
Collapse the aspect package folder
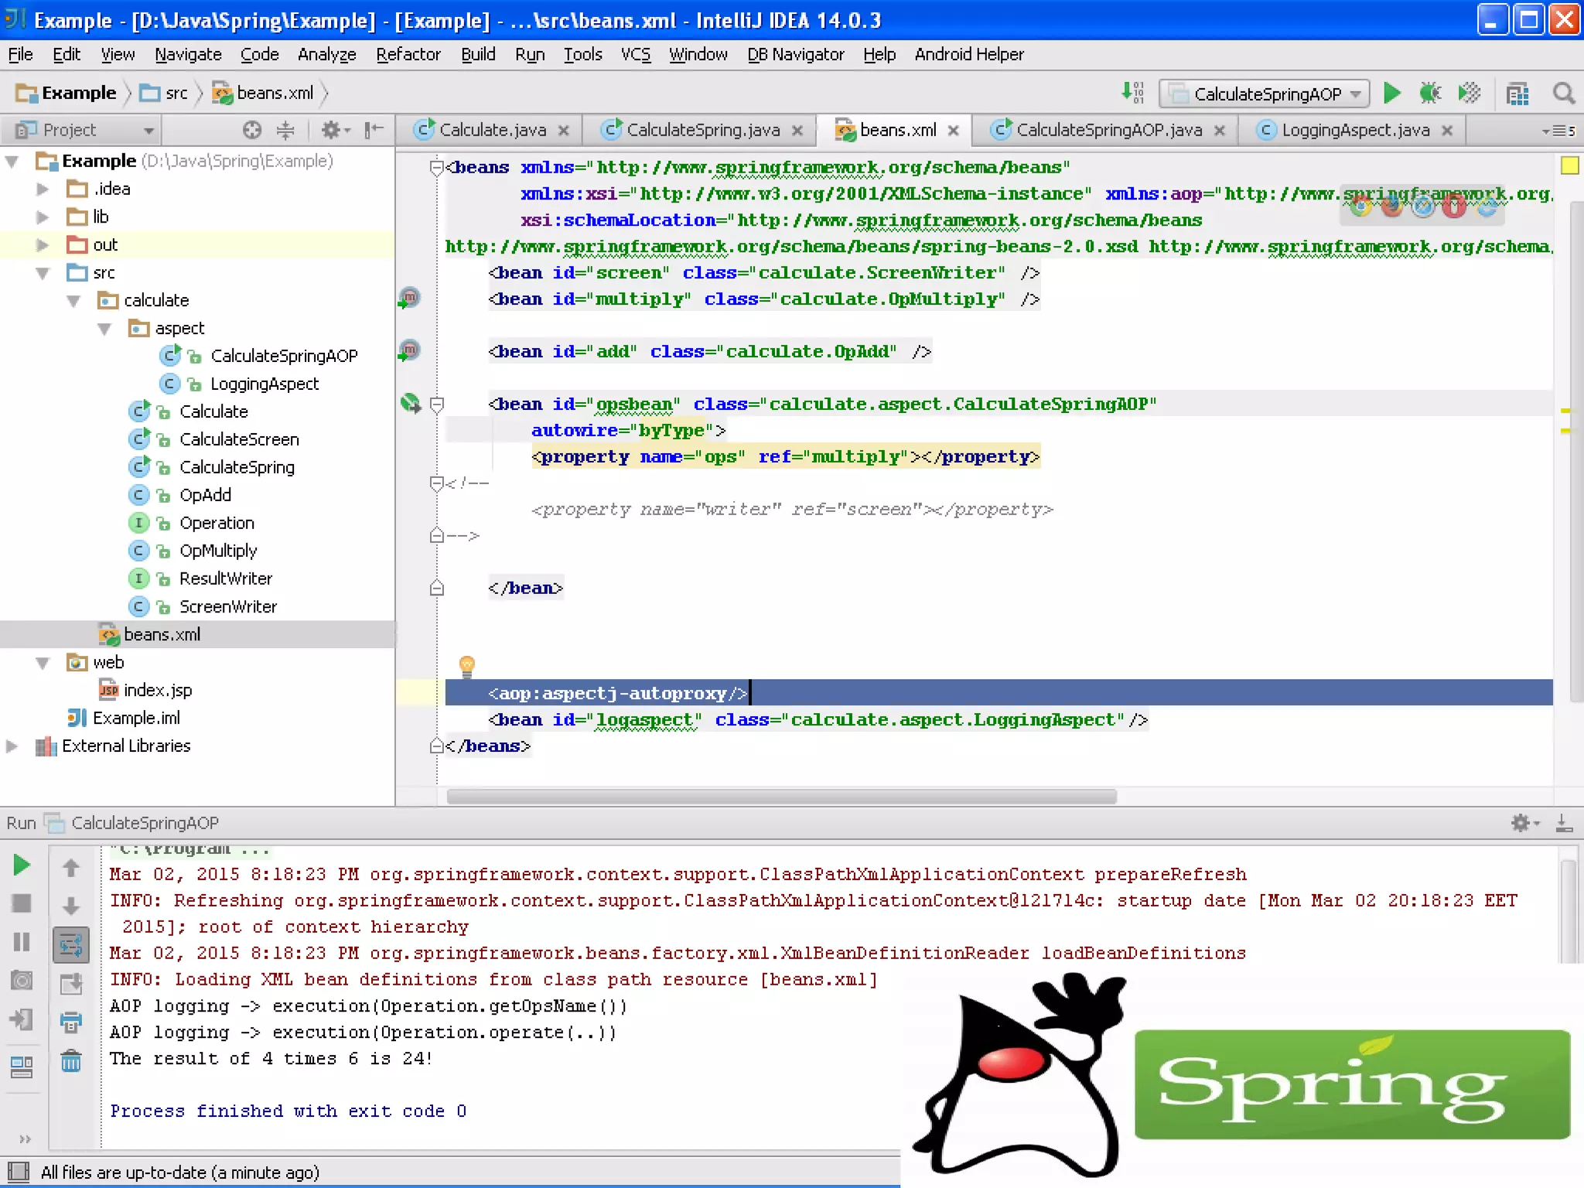point(104,329)
